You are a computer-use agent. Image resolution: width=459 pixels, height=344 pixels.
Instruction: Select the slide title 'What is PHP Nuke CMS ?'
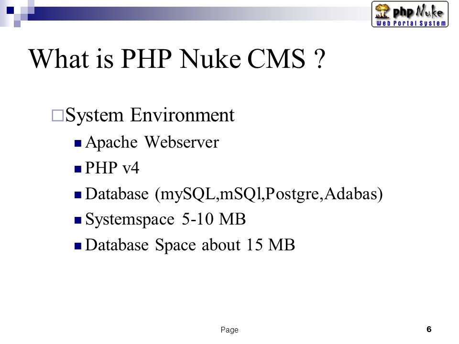[177, 59]
